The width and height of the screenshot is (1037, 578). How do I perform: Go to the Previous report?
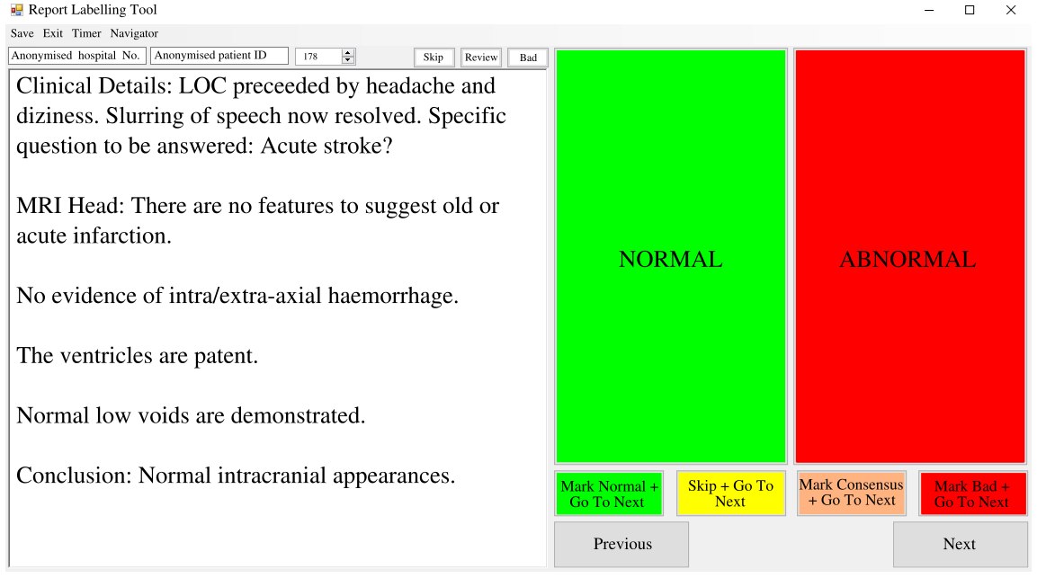[x=621, y=544]
